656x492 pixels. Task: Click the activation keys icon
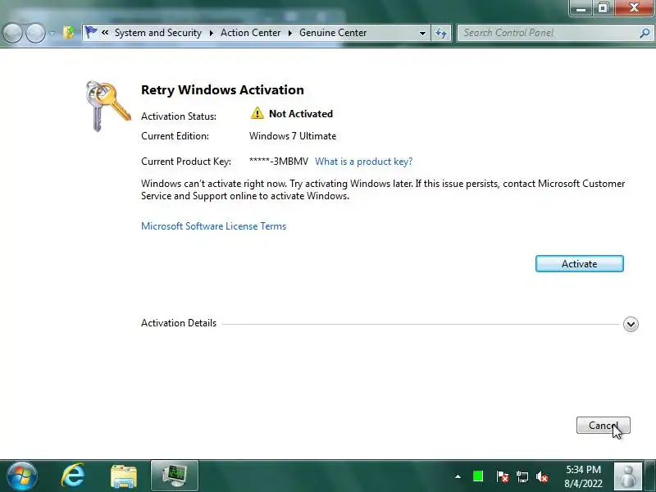(108, 107)
